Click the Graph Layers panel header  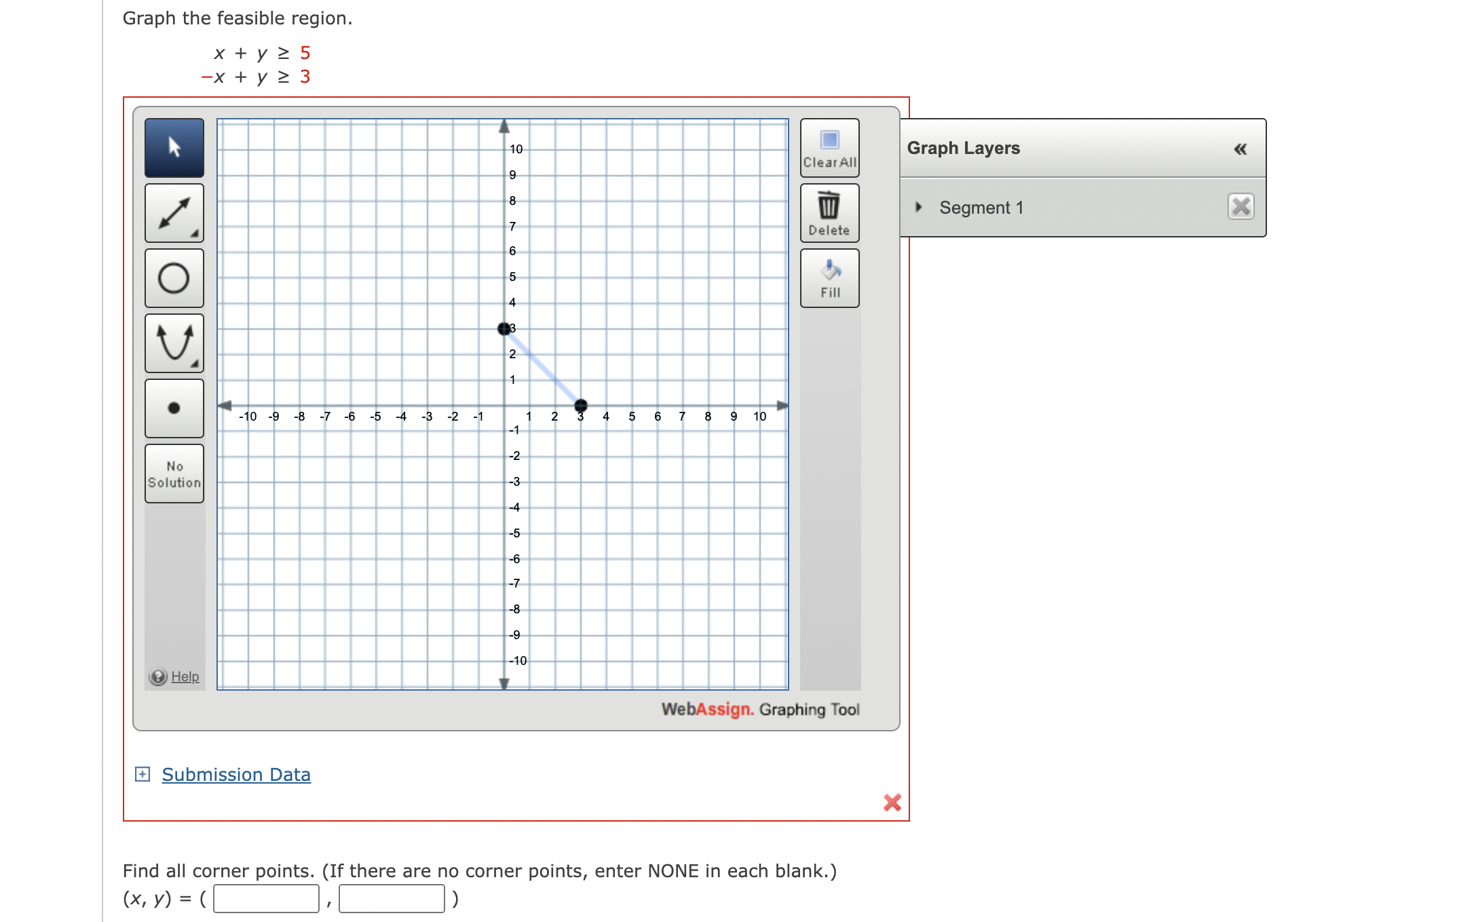tap(964, 148)
